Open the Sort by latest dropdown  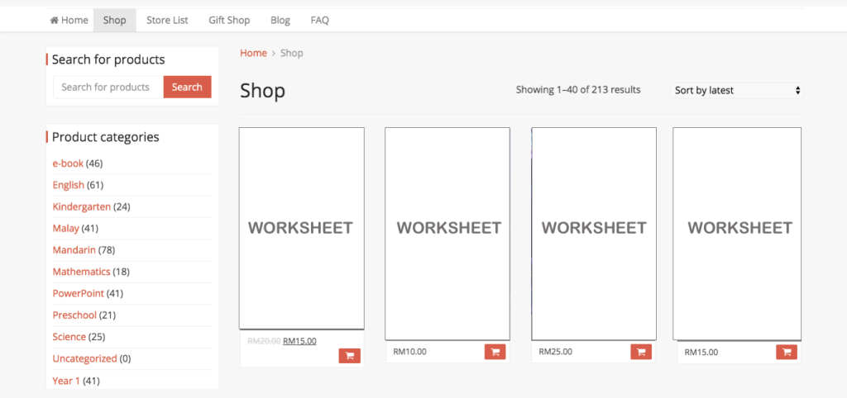[x=736, y=90]
